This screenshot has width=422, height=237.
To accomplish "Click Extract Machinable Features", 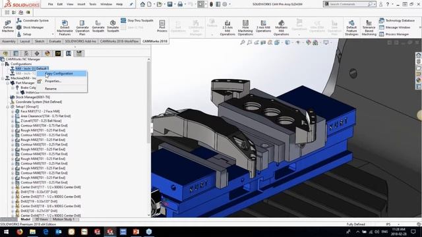I will pos(65,28).
